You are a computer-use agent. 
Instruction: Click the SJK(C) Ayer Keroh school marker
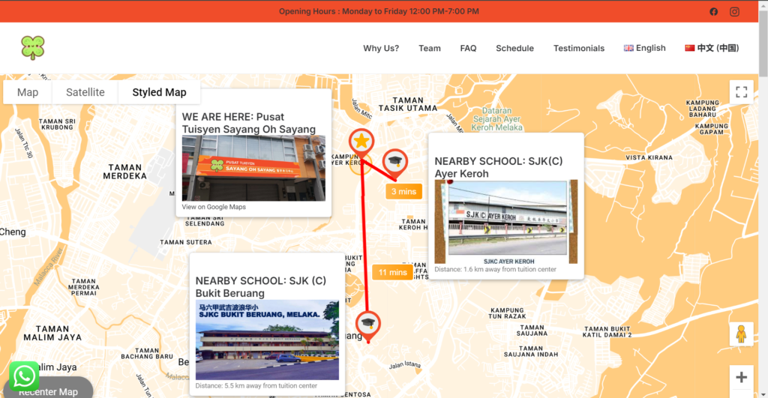coord(394,161)
